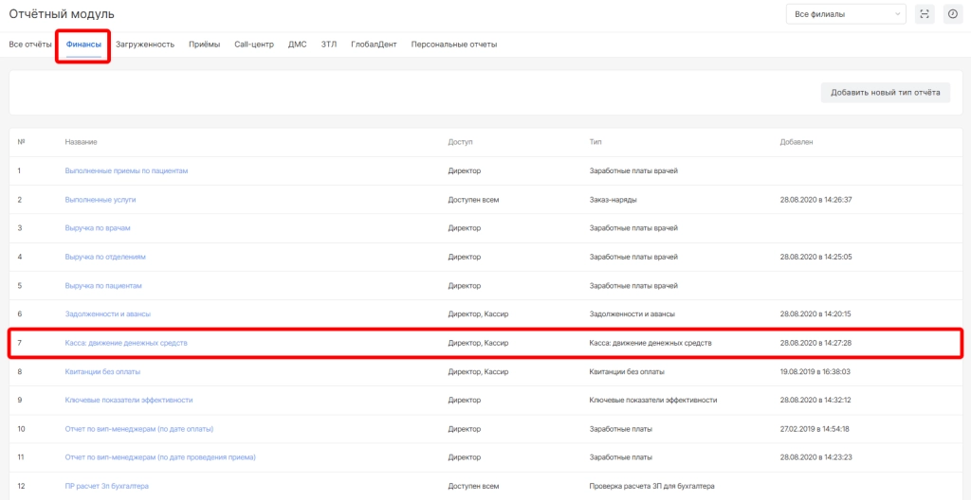Open Ключевые показатели эффективности report
This screenshot has width=971, height=500.
129,400
